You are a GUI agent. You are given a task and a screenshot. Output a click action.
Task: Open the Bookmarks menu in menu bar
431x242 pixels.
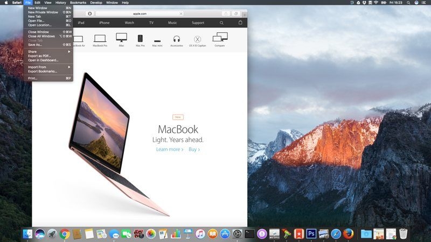pos(78,3)
